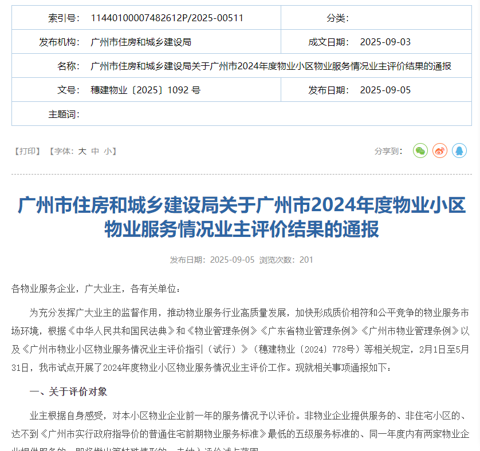Set font size to 小 (small)

pos(108,151)
